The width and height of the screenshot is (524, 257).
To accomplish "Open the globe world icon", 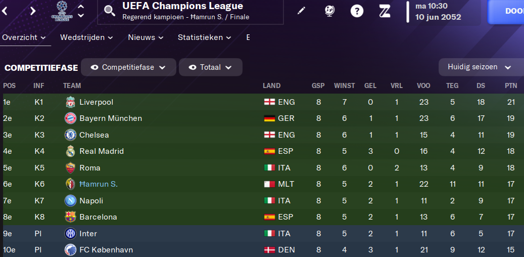I will (329, 11).
